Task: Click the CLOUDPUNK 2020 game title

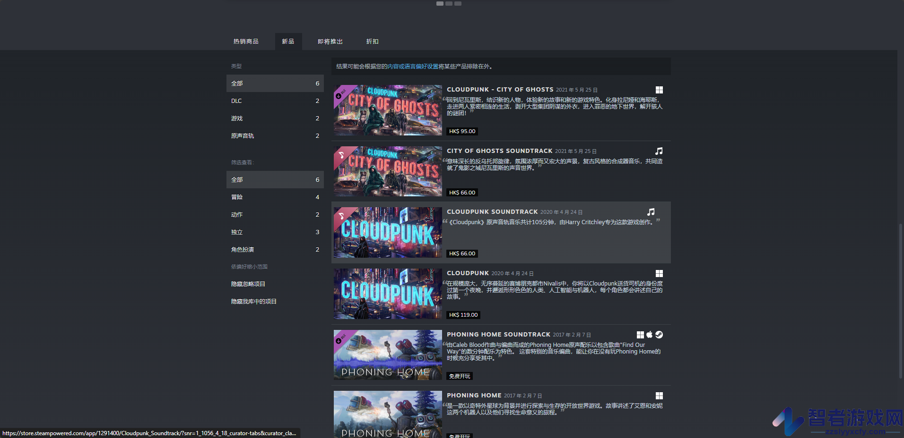Action: 468,273
